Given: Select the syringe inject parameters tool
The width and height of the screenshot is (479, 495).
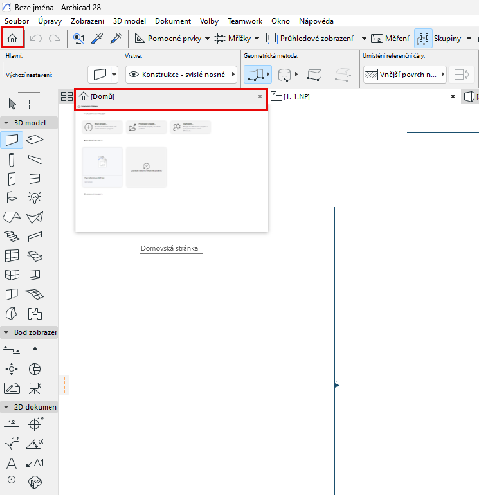Looking at the screenshot, I should tap(116, 39).
